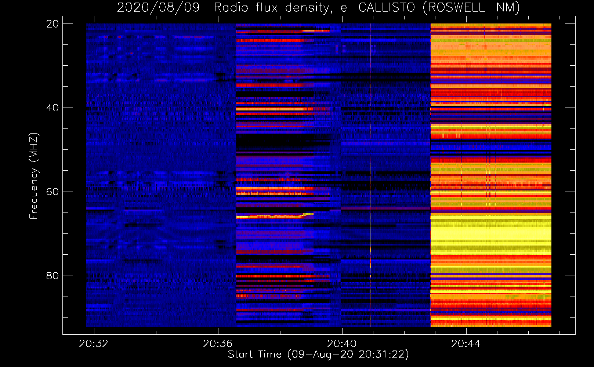Click the time tick label '20:40'
Screen dimensions: 594x367
coord(342,344)
